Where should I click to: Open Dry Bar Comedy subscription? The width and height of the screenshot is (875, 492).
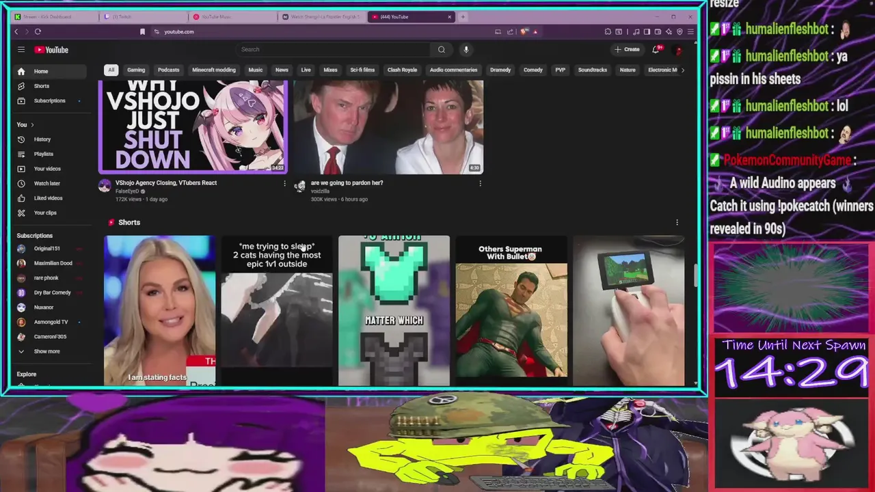click(51, 292)
